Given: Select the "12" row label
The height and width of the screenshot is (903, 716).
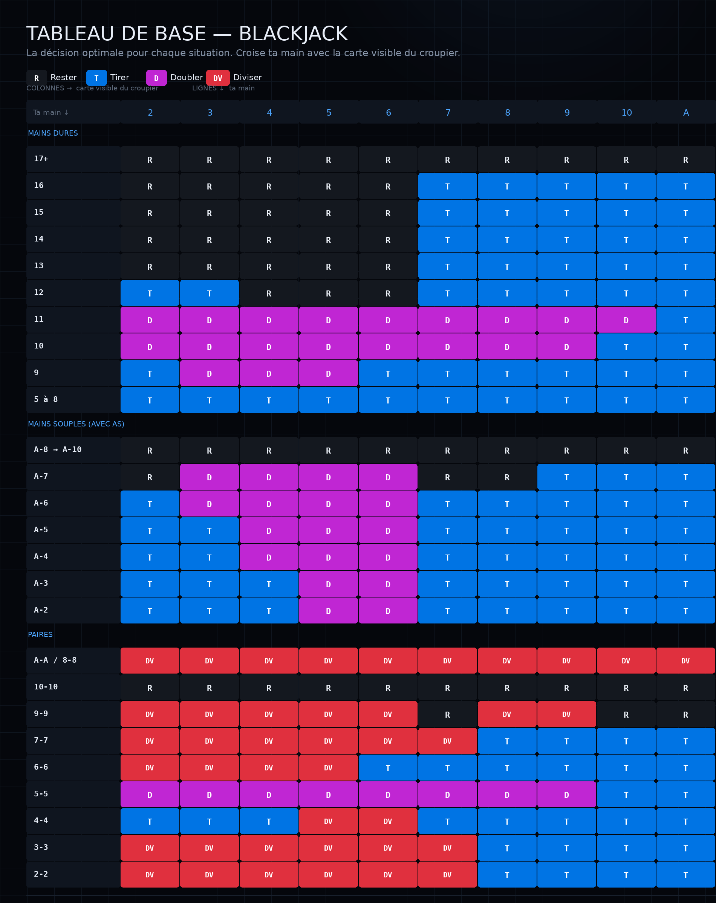Looking at the screenshot, I should [x=73, y=293].
